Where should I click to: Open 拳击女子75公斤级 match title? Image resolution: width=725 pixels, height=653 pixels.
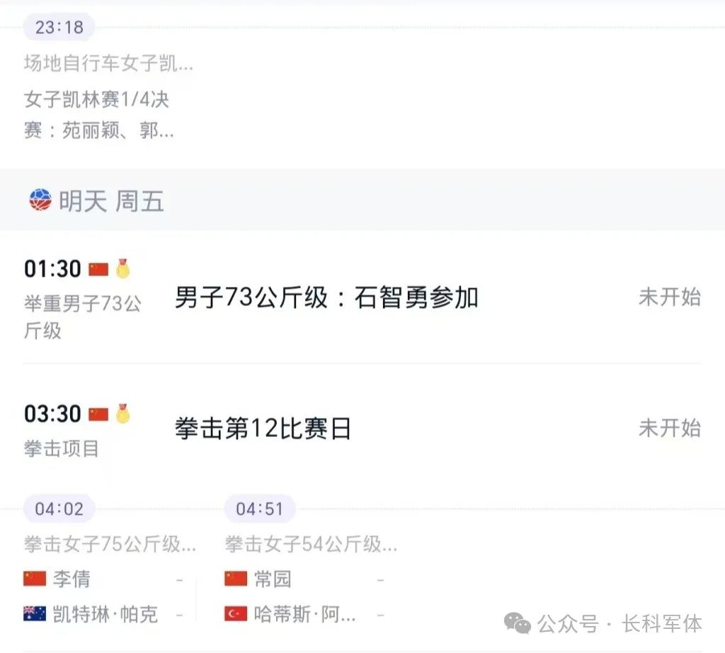click(110, 545)
